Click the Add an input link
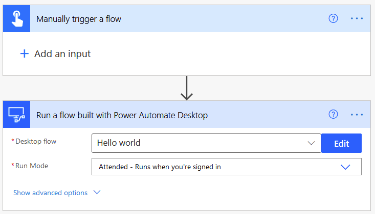The image size is (375, 214). tap(62, 54)
